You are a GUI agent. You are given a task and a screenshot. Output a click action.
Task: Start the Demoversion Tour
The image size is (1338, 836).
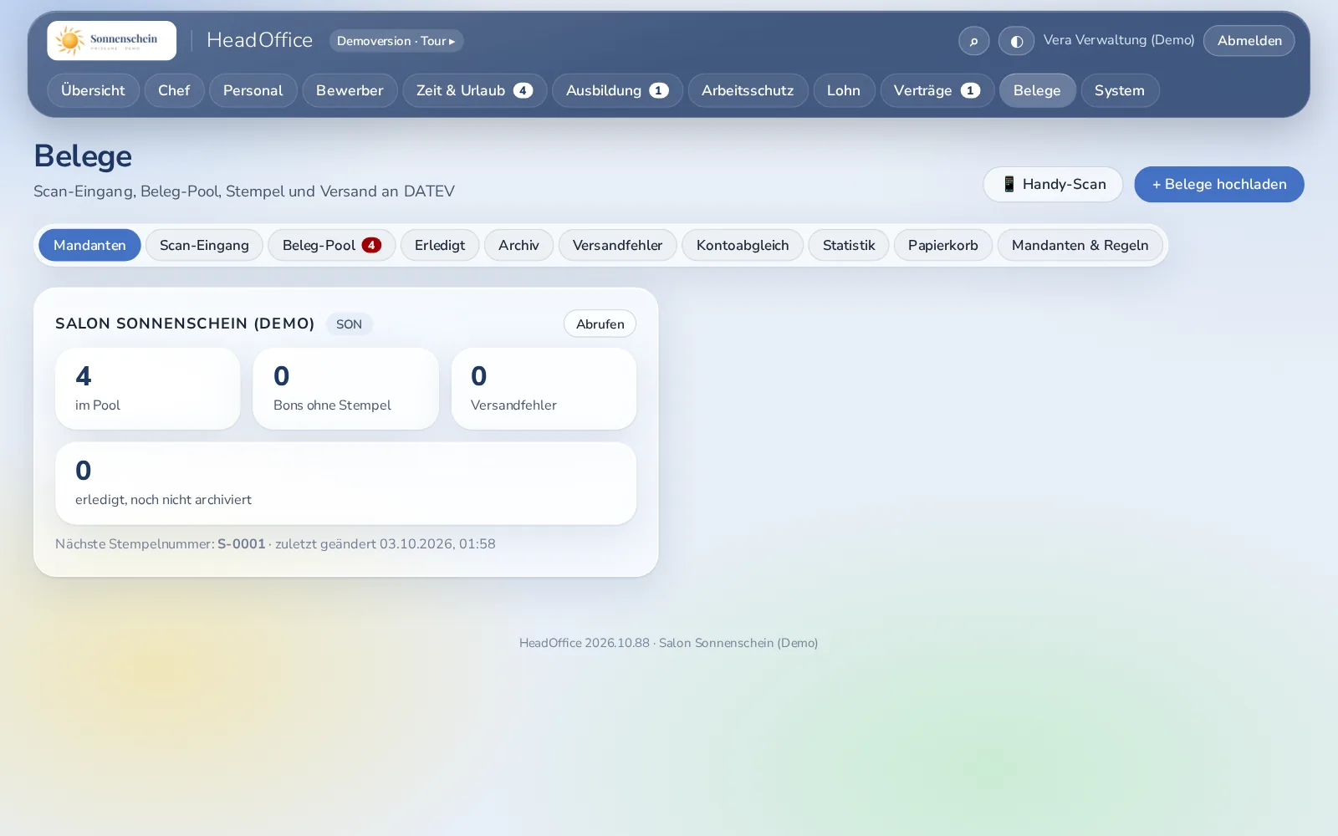[x=396, y=41]
